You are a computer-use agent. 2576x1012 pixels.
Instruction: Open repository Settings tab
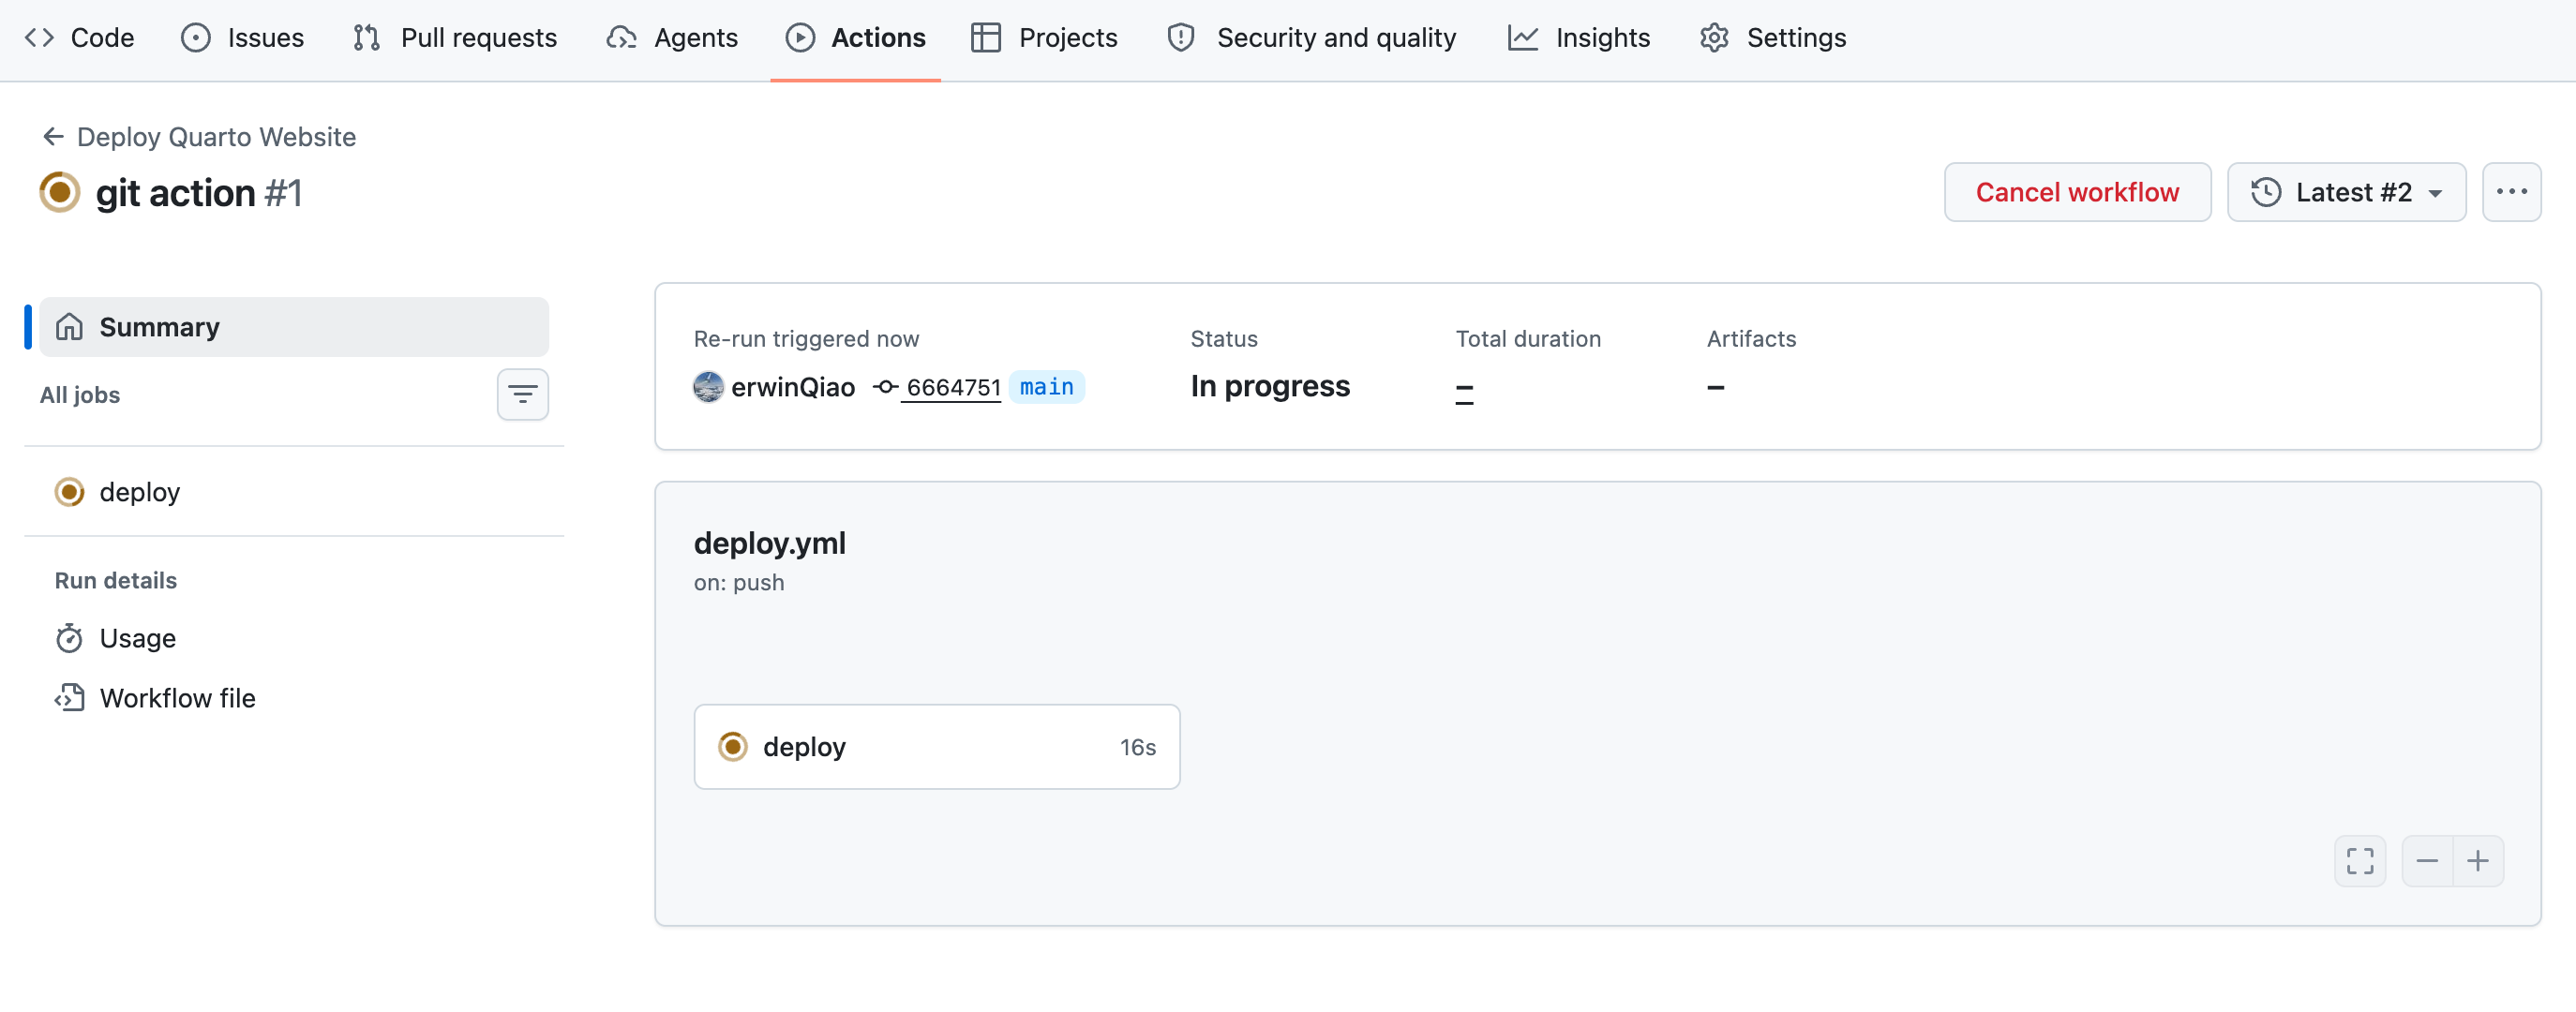tap(1773, 38)
